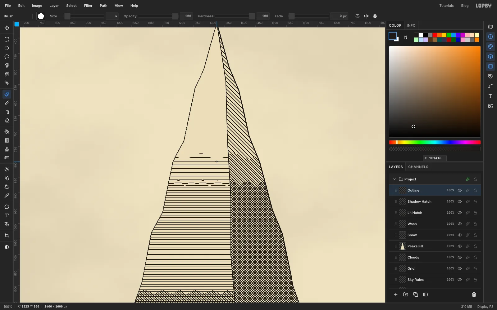Image resolution: width=497 pixels, height=310 pixels.
Task: Click the Lopsy logo
Action: [484, 6]
